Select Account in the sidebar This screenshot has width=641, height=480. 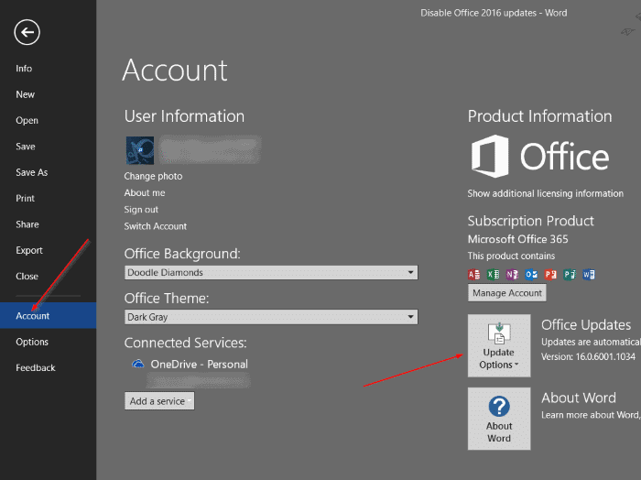pos(48,316)
